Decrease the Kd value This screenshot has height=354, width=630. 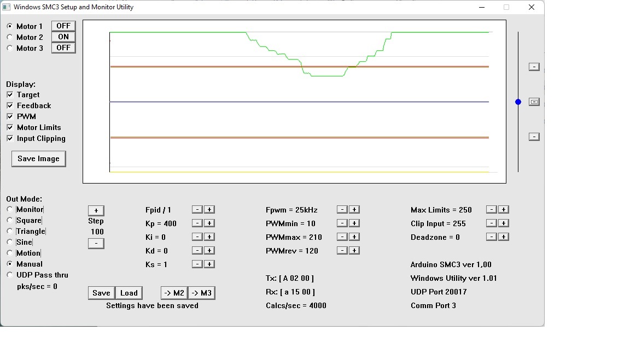[197, 250]
